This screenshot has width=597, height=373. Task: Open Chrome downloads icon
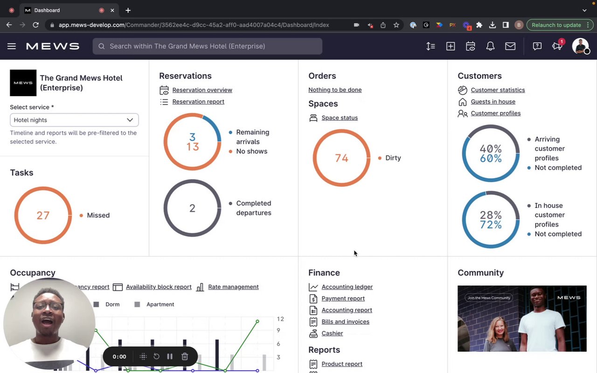pos(492,25)
